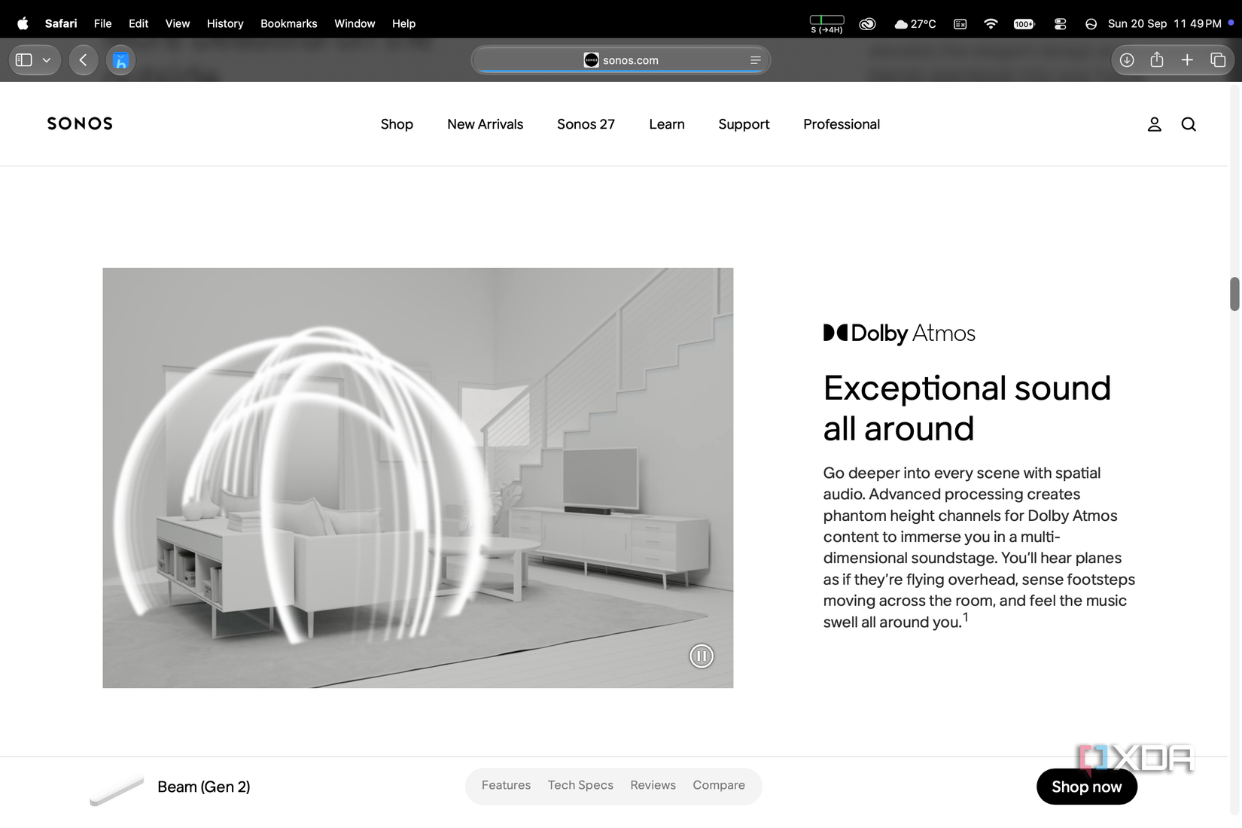Switch to the Reviews tab
The width and height of the screenshot is (1242, 828).
click(653, 785)
